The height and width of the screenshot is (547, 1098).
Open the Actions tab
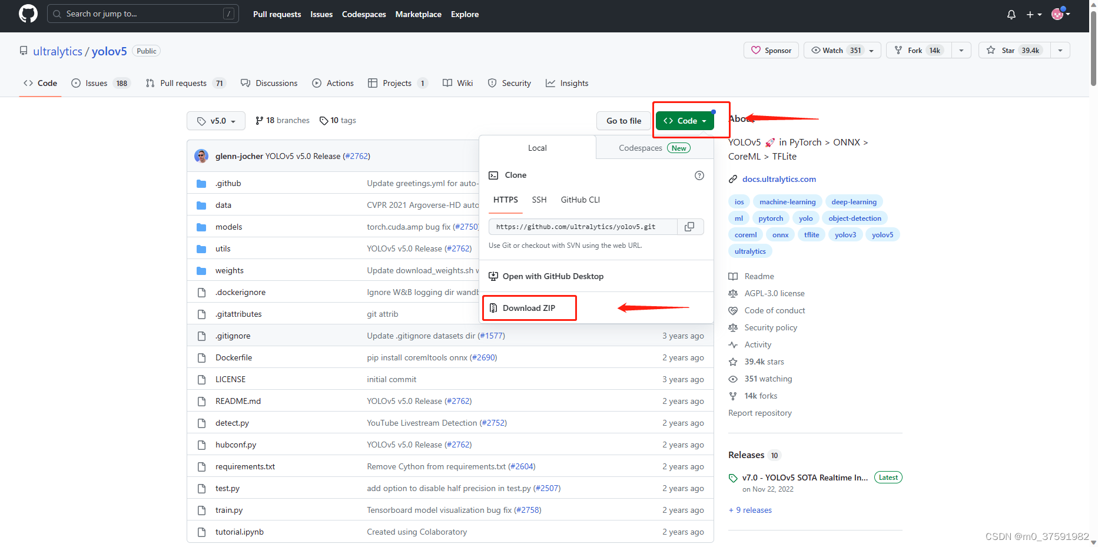tap(333, 83)
